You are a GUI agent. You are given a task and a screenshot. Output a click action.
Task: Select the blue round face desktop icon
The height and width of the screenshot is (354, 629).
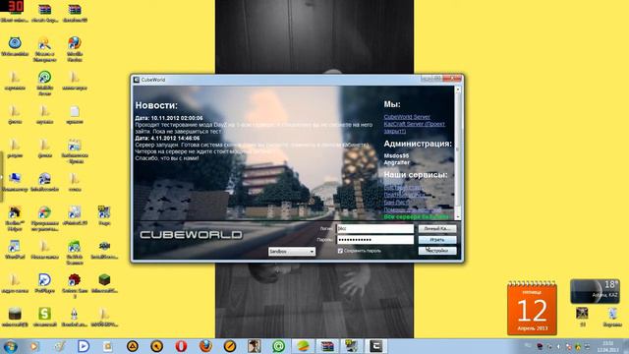pyautogui.click(x=15, y=46)
